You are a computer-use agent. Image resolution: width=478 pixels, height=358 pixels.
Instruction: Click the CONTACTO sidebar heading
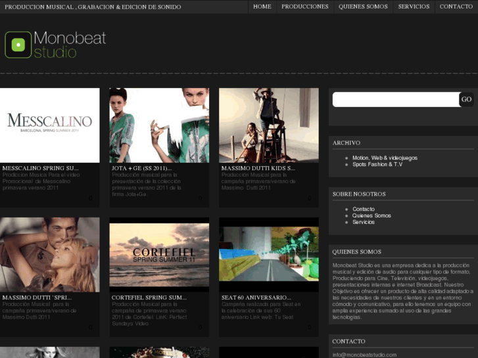point(348,342)
